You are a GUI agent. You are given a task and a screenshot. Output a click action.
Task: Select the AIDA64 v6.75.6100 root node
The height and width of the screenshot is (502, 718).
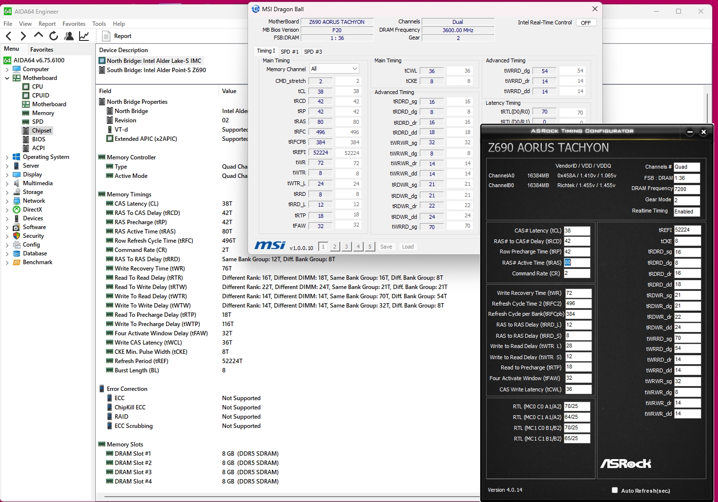pyautogui.click(x=39, y=60)
